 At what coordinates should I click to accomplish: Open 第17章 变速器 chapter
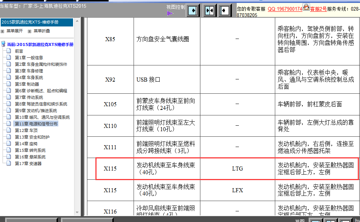[x=28, y=164]
